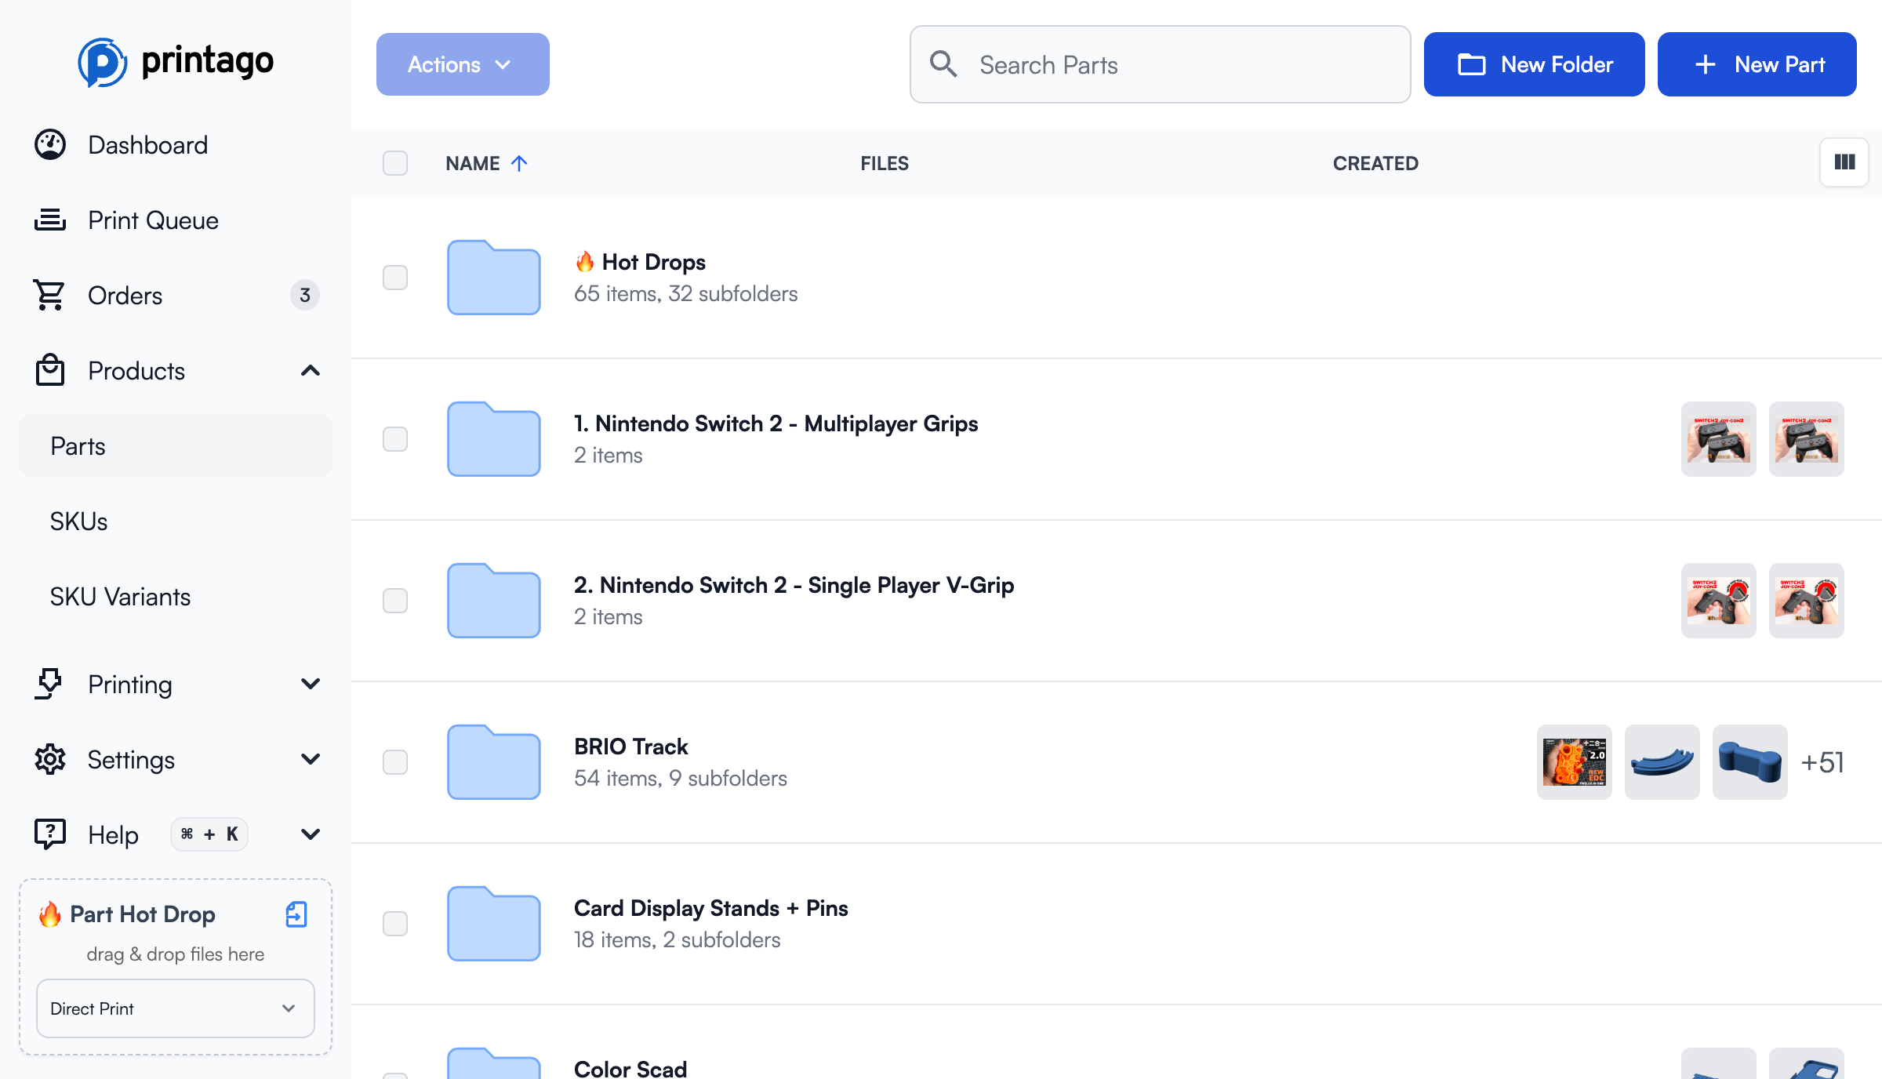Check the Card Display Stands + Pins checkbox

coord(395,924)
